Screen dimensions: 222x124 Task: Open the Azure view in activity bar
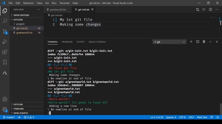tap(5, 73)
